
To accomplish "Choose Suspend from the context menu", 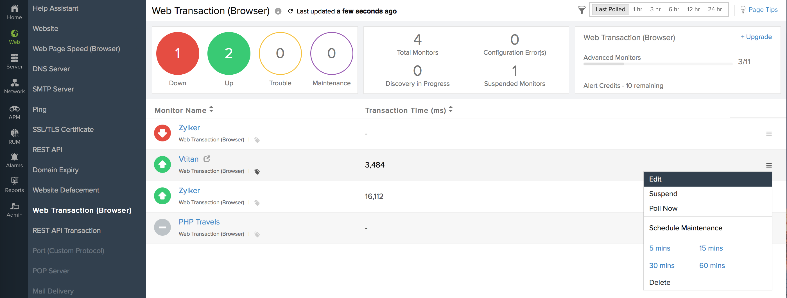I will tap(663, 194).
